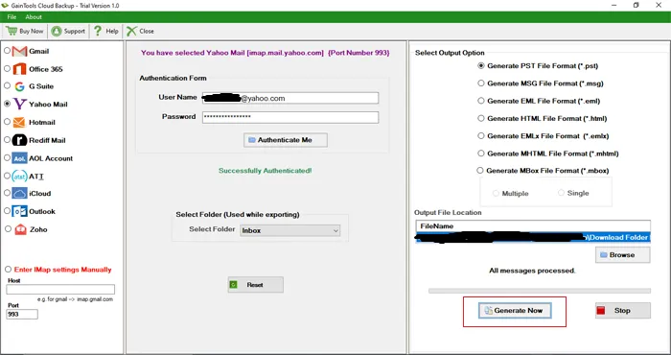Choose Generate EMLx File Format option
671x355 pixels.
[x=481, y=135]
